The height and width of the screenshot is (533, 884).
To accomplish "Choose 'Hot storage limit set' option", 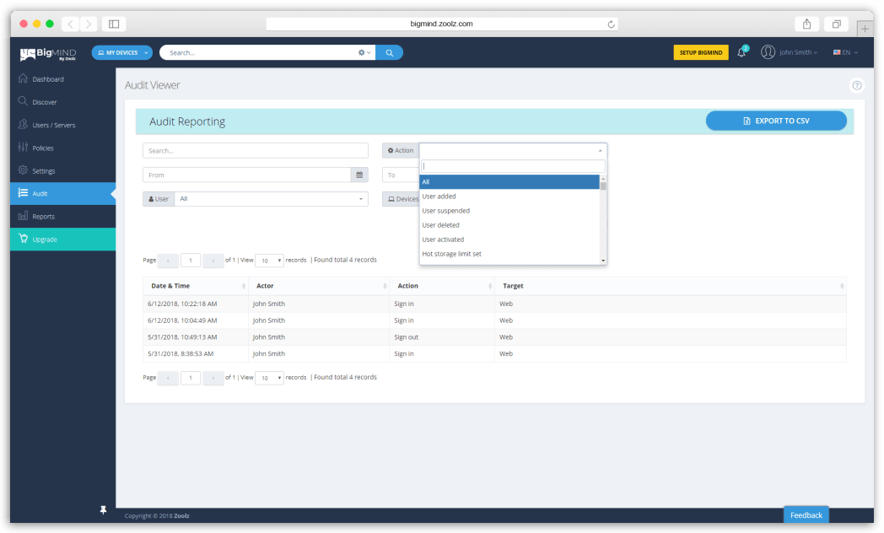I will tap(452, 254).
